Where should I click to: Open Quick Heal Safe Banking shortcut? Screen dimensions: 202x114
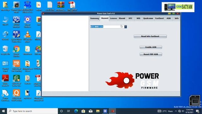click(16, 66)
